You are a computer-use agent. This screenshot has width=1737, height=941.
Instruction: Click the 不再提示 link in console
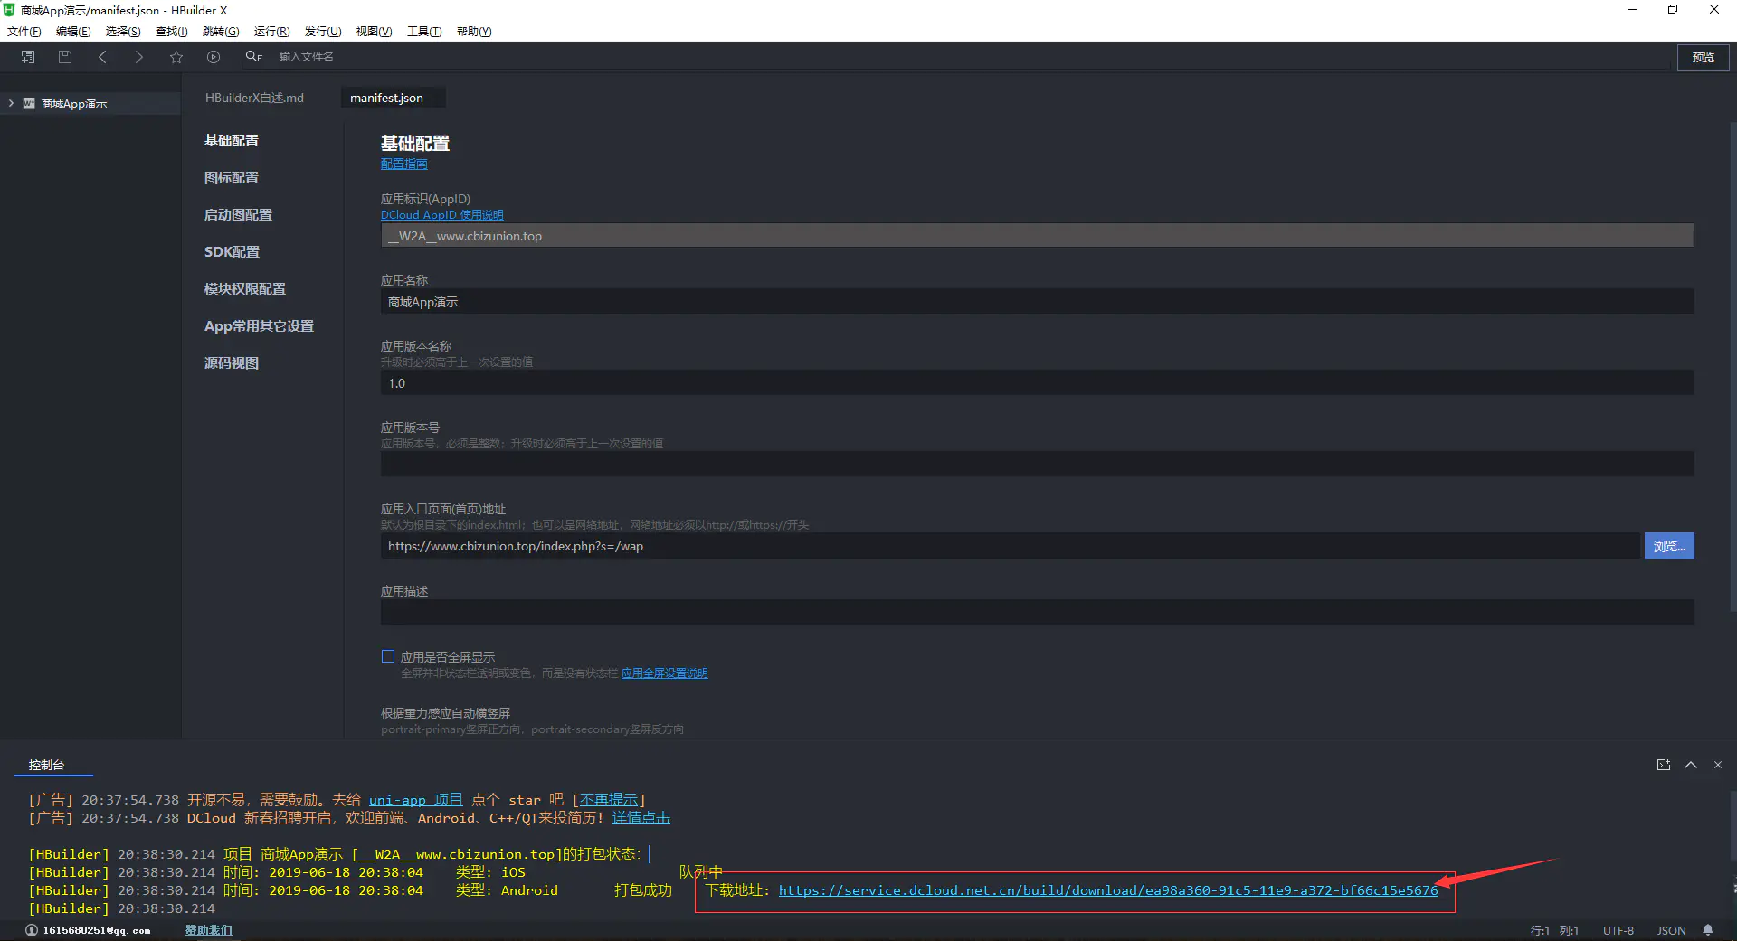(609, 800)
